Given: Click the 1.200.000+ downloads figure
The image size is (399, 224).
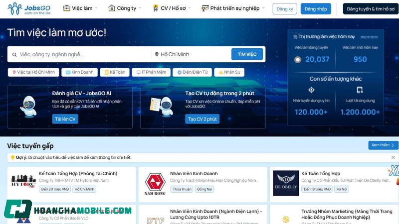Looking at the screenshot, I should [360, 112].
